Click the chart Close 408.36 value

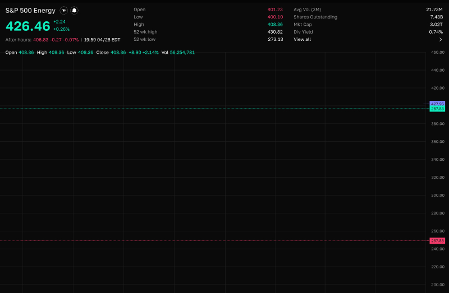(118, 52)
